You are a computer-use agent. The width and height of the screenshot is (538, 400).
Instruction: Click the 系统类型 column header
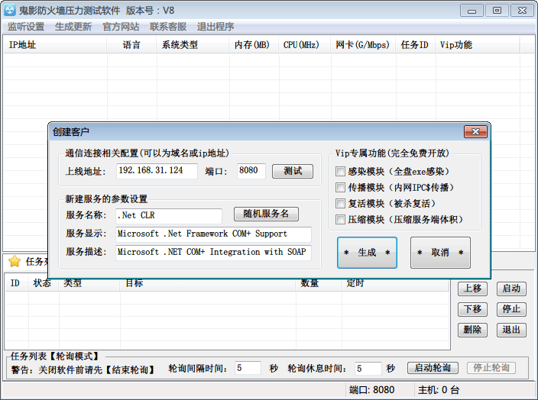193,45
